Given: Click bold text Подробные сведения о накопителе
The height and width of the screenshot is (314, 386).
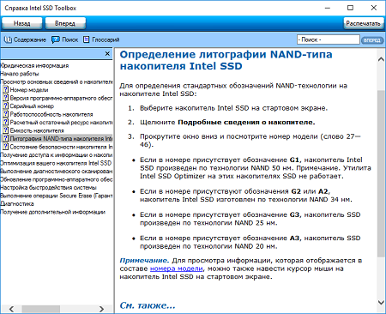Looking at the screenshot, I should pyautogui.click(x=246, y=123).
